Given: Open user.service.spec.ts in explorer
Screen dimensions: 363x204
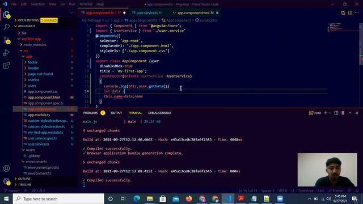Looking at the screenshot, I should tap(45, 138).
